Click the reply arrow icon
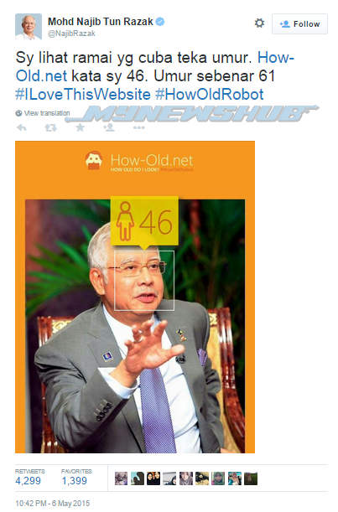Image resolution: width=338 pixels, height=512 pixels. 22,127
